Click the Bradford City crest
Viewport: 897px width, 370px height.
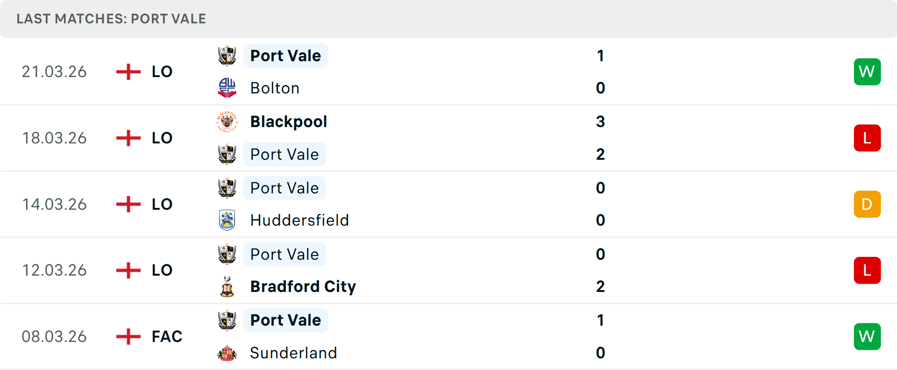(x=227, y=286)
